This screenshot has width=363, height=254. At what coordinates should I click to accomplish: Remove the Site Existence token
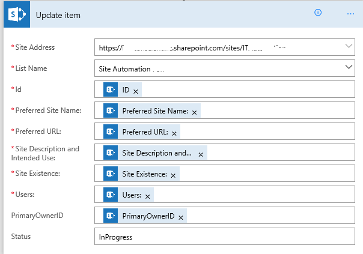coord(173,175)
